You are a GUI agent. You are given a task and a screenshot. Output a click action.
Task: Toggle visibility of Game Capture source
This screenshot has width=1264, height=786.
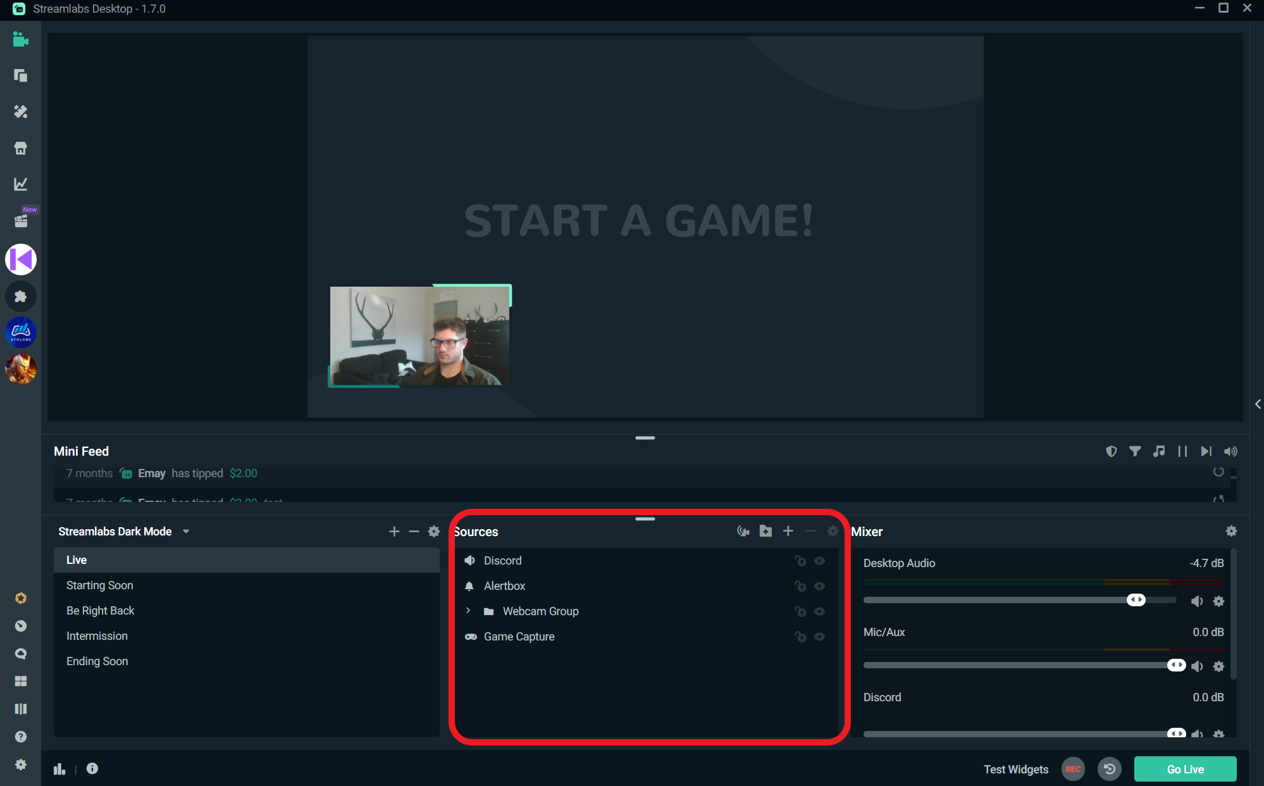(x=819, y=637)
